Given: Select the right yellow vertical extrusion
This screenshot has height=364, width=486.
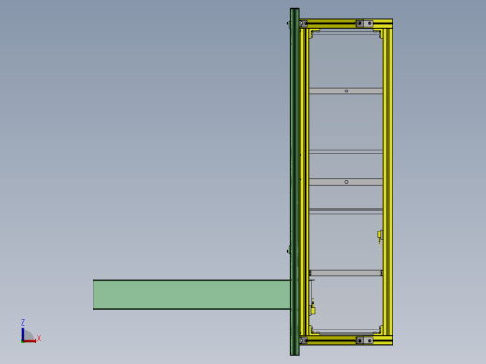Looking at the screenshot, I should [388, 182].
